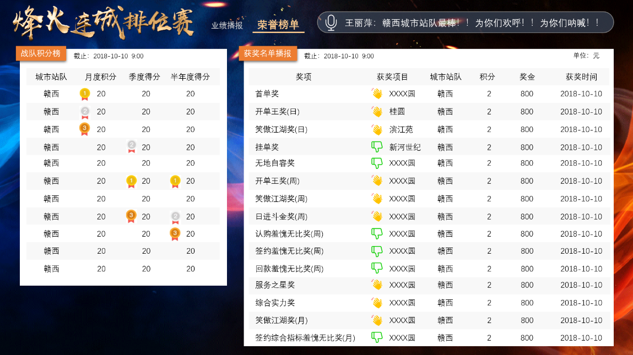The image size is (633, 355).
Task: Select the thumbs-down icon for 认购羞愧无比奖(周)
Action: pos(377,233)
